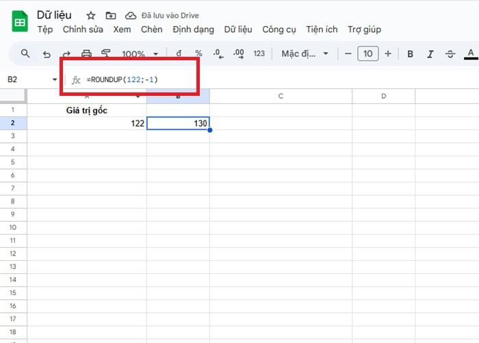Open the 123 number formats menu
Image resolution: width=479 pixels, height=343 pixels.
259,54
